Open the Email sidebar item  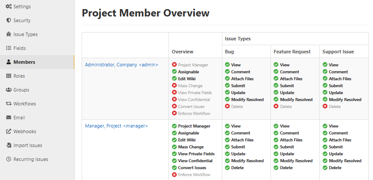(x=37, y=118)
